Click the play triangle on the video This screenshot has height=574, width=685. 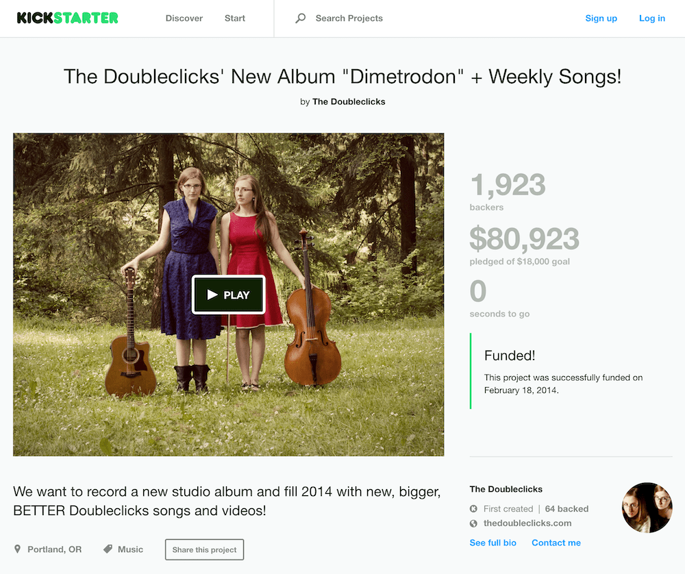pyautogui.click(x=212, y=295)
